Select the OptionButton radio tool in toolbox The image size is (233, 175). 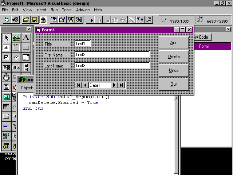16,58
